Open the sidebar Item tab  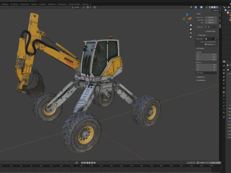[x=220, y=15]
